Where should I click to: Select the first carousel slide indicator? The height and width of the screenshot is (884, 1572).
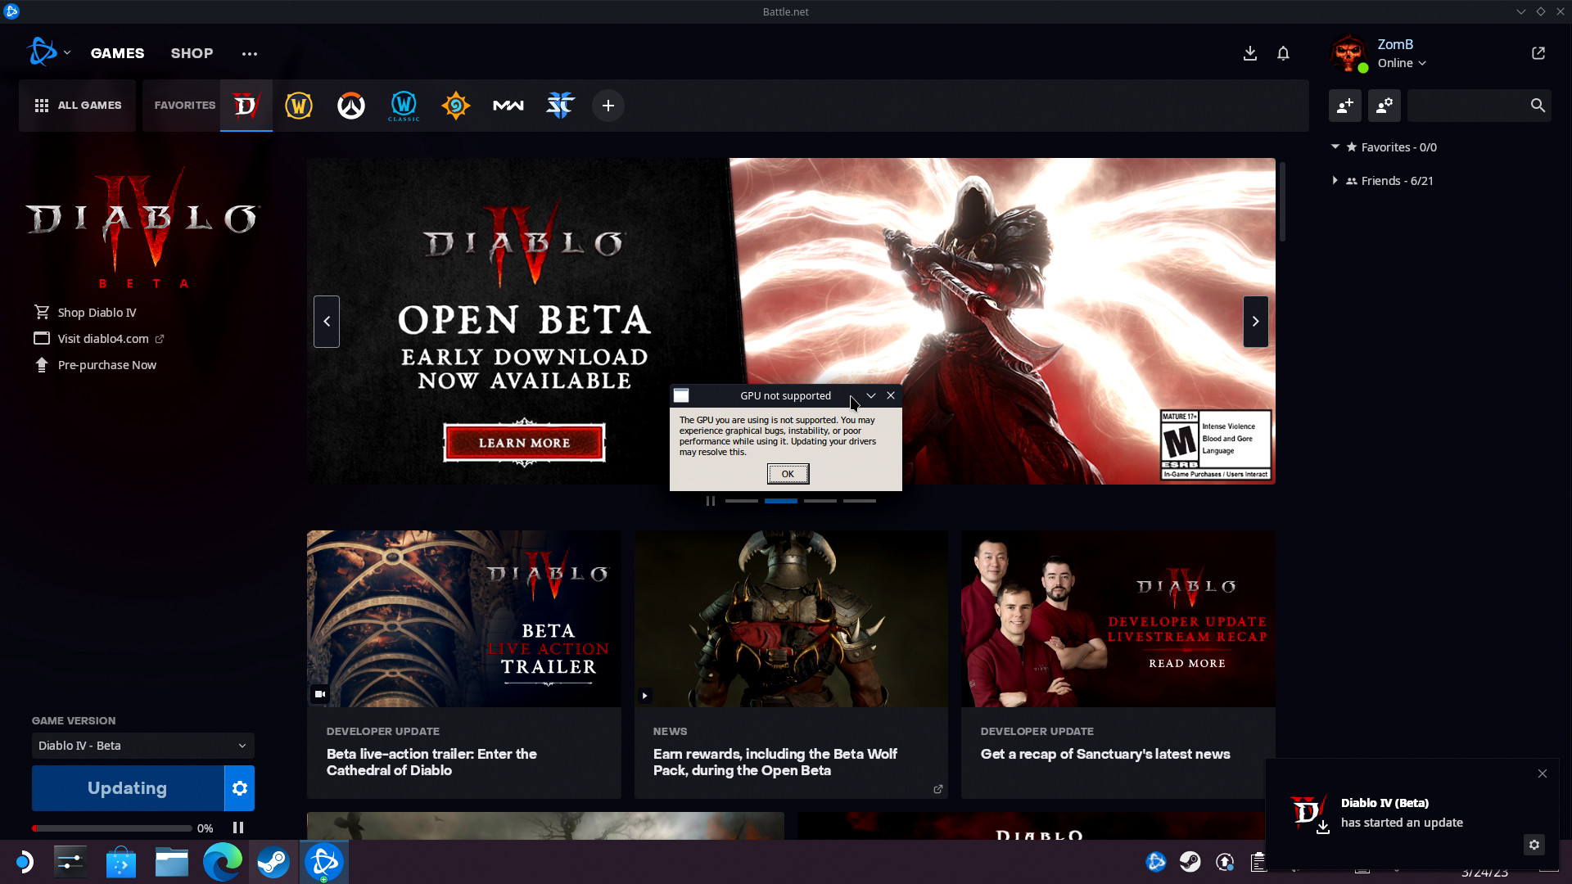(x=741, y=501)
